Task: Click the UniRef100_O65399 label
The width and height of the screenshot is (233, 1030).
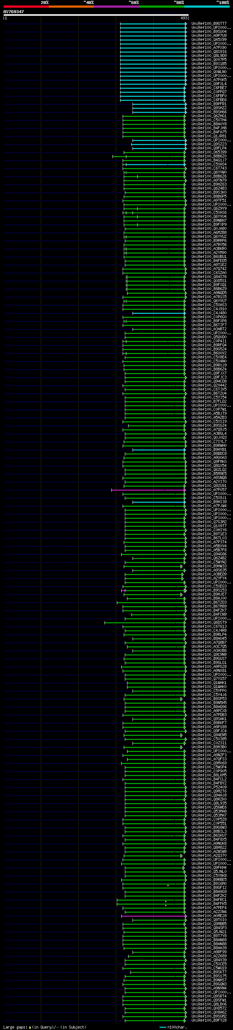Action: click(209, 152)
